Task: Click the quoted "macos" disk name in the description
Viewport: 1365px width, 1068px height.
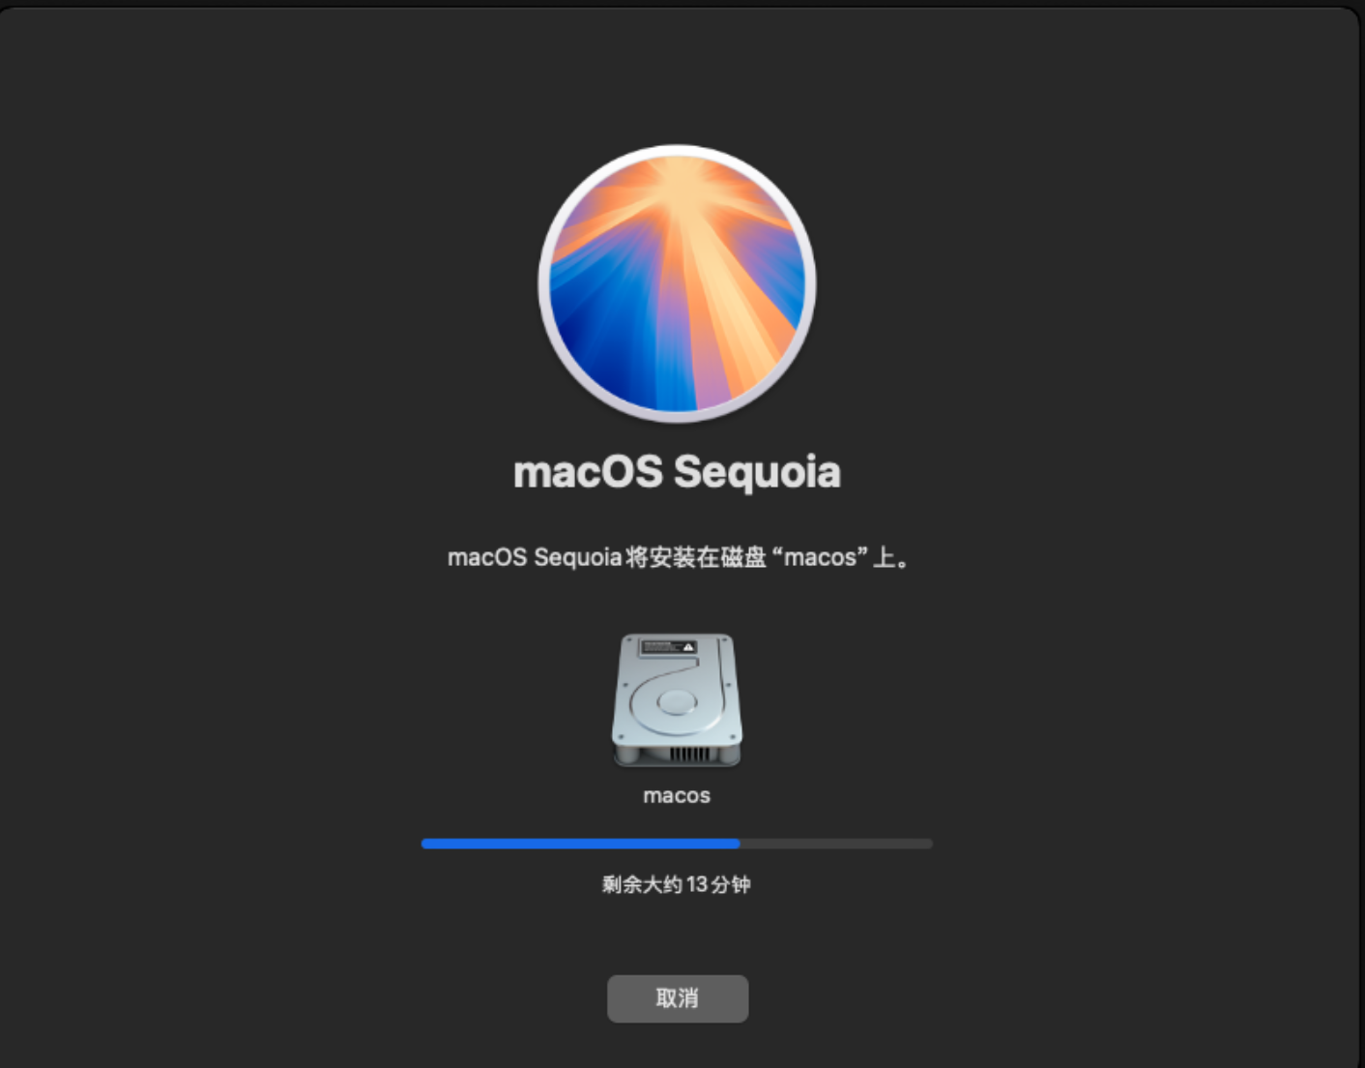Action: [821, 557]
